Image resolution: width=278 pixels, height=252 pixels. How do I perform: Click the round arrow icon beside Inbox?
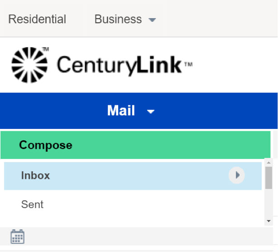click(x=237, y=175)
